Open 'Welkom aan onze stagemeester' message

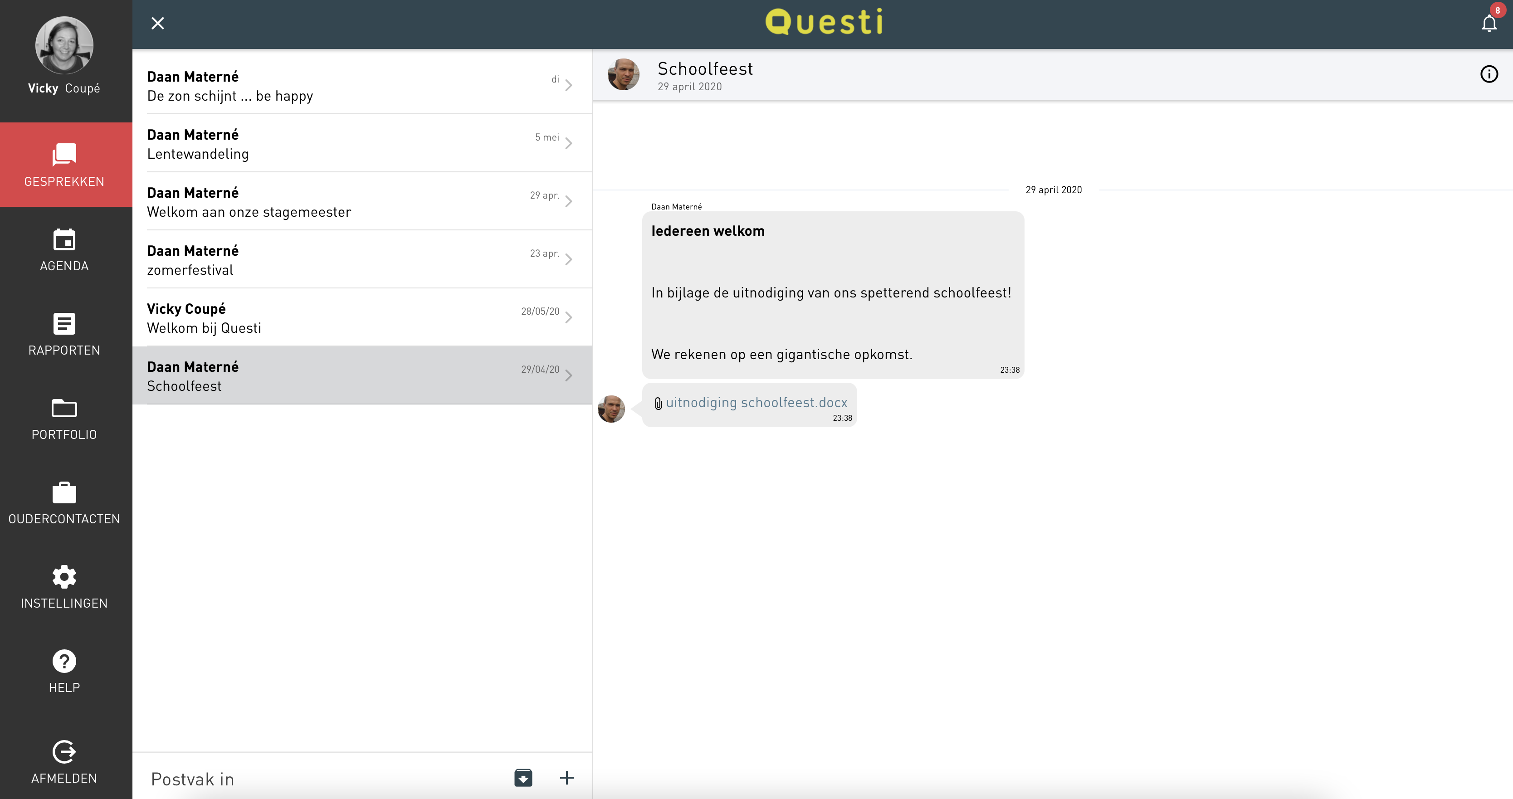point(362,201)
